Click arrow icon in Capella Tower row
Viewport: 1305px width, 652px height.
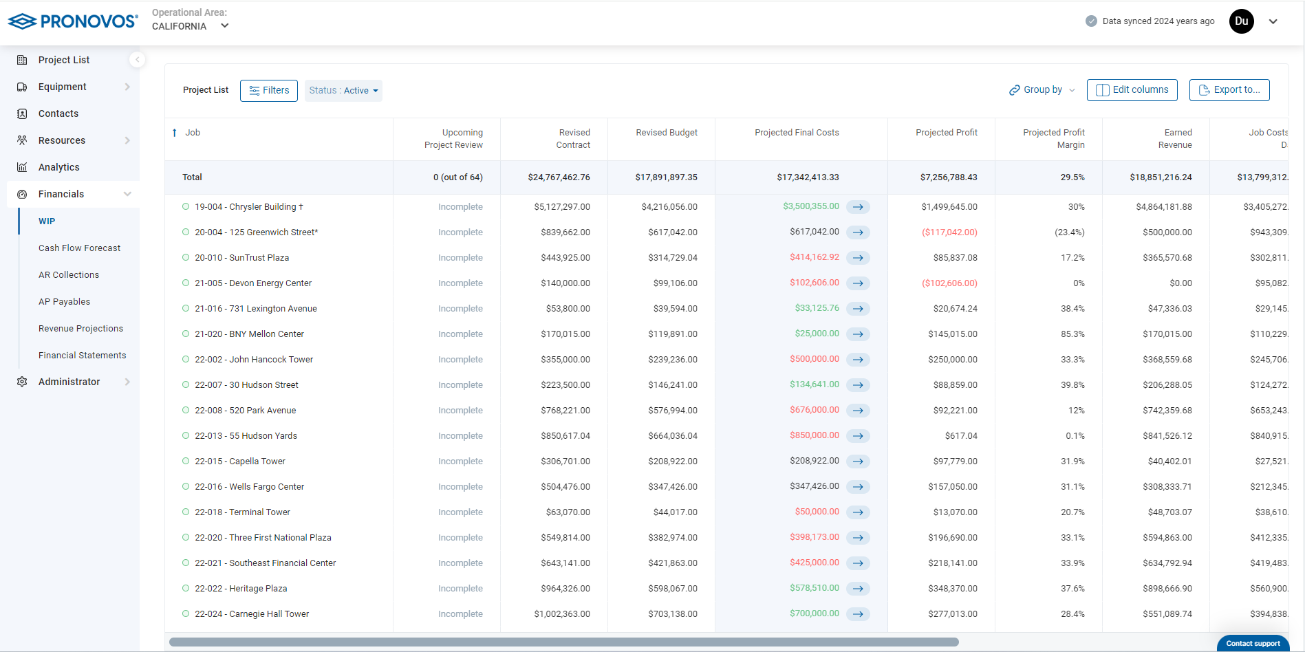(x=858, y=461)
